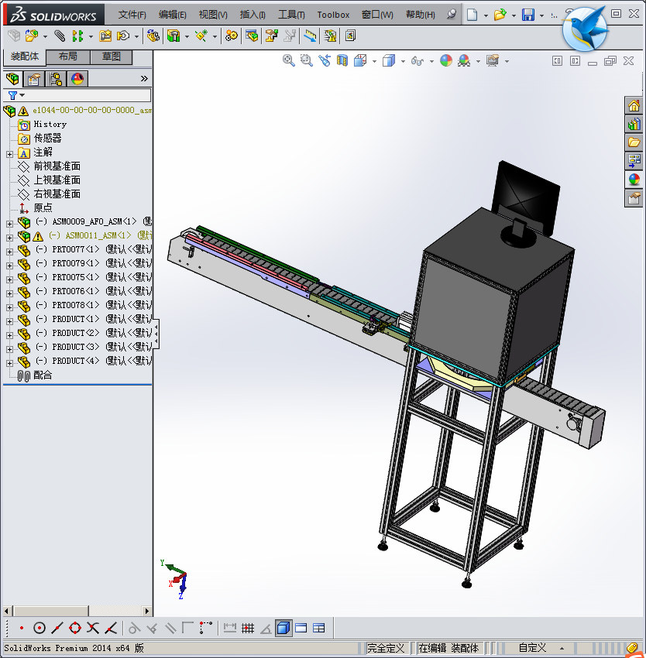Start the Interference Detection ruler tool
The width and height of the screenshot is (646, 658).
(310, 36)
